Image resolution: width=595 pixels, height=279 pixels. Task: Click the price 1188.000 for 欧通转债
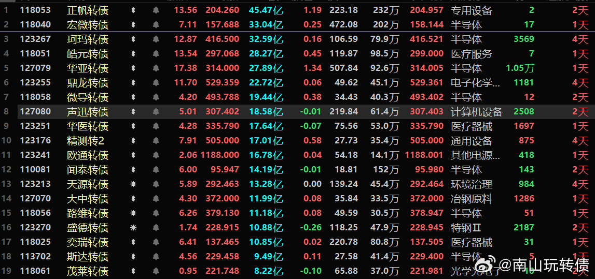point(220,155)
